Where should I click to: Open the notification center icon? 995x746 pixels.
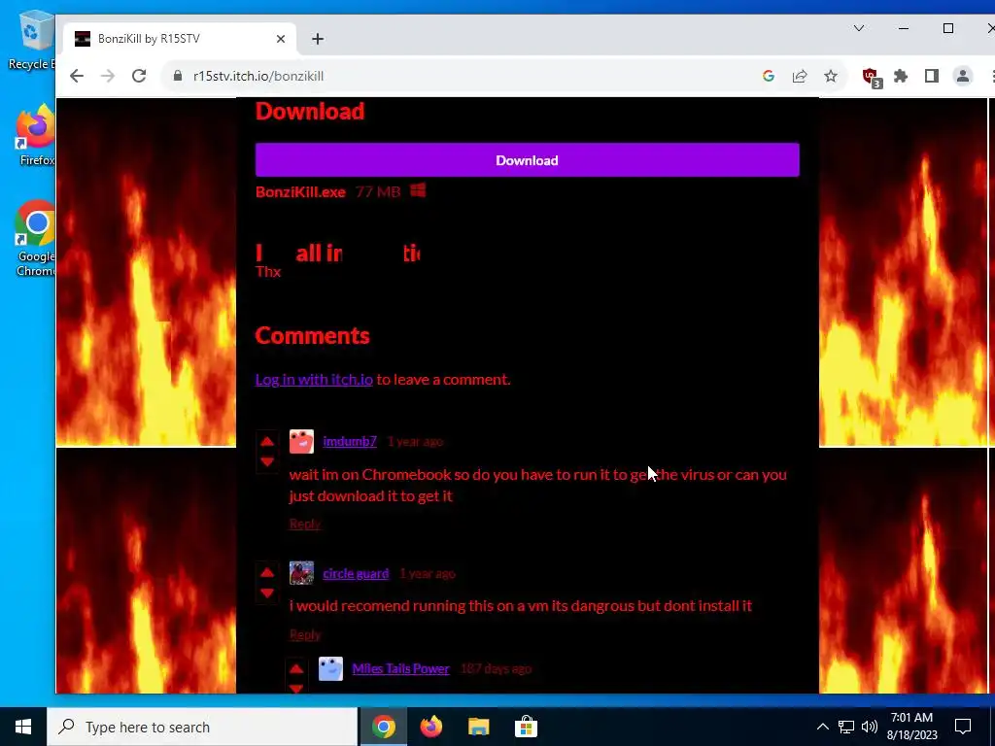pos(963,727)
